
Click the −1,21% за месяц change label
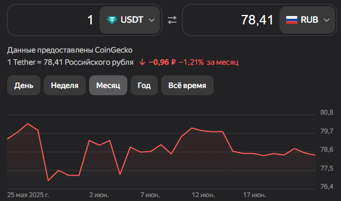209,62
